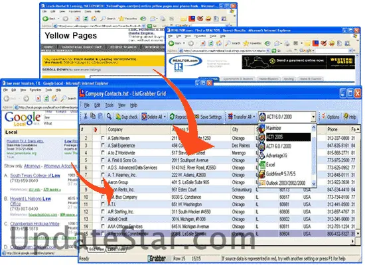Choose Outlook 2003/2002/2000 from list

(x=285, y=183)
